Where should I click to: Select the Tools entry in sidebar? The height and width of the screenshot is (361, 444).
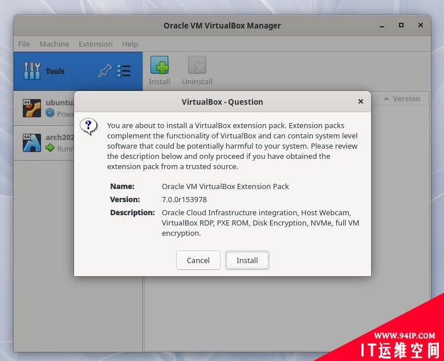point(78,71)
